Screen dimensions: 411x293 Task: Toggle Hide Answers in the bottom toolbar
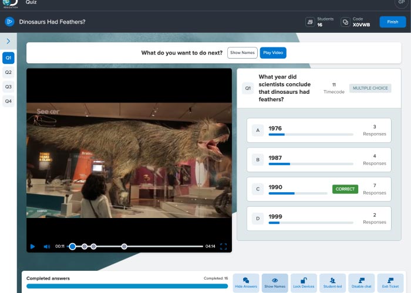click(246, 283)
